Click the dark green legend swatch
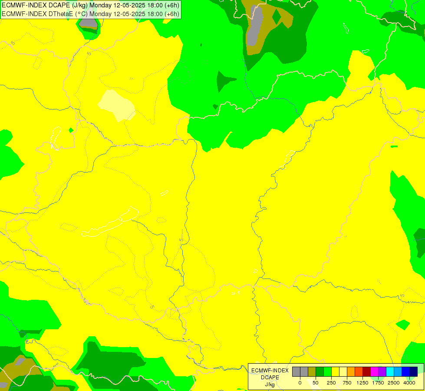Viewport: 425px width, 391px height. [320, 371]
